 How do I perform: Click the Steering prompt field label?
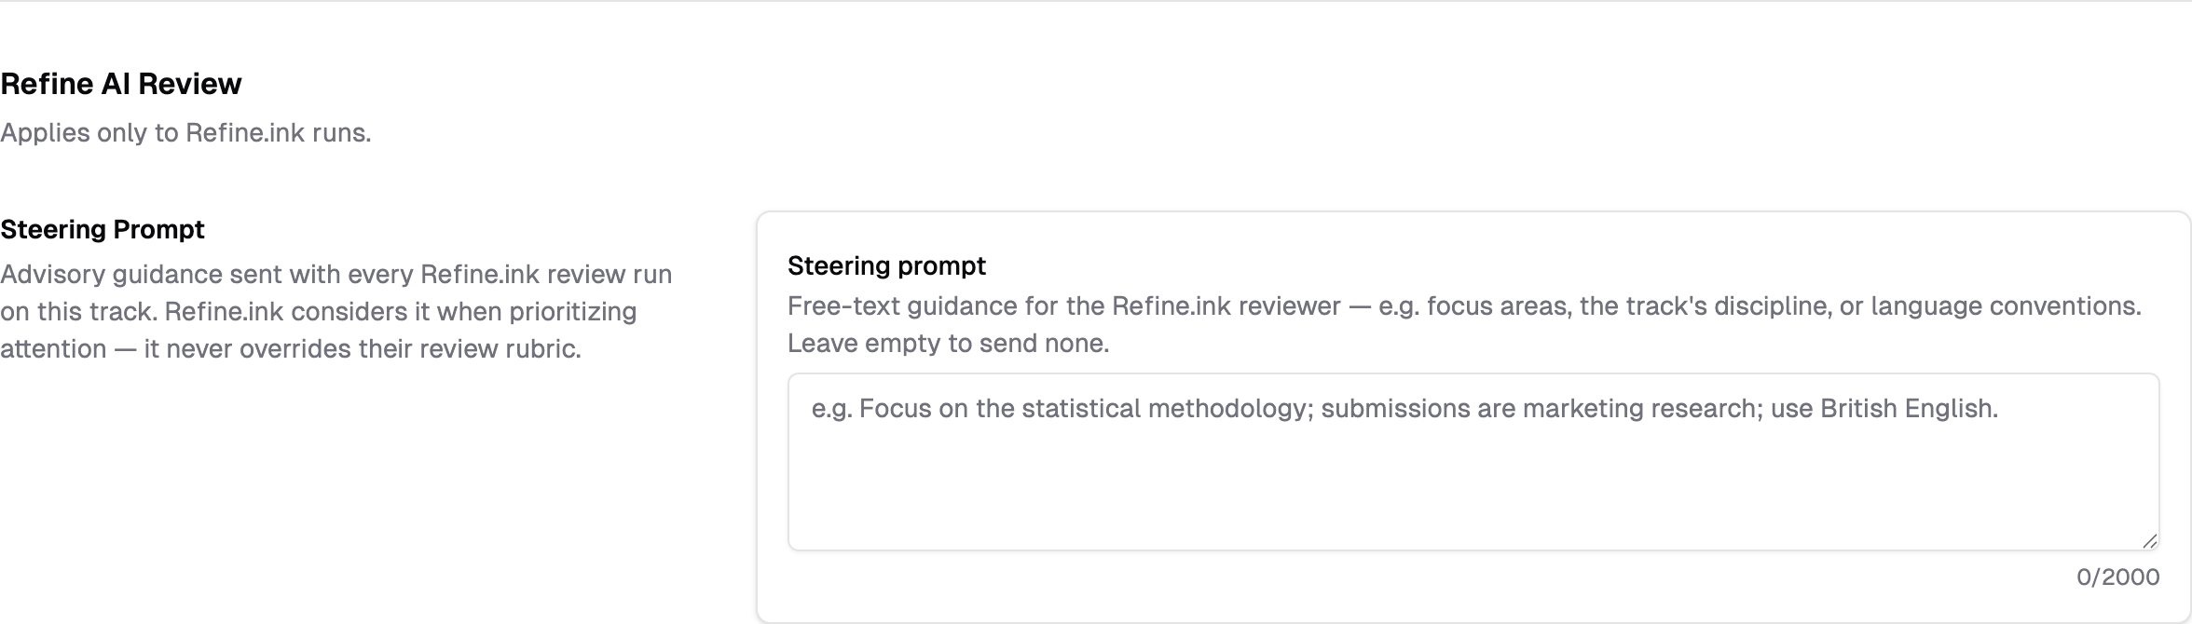(886, 266)
